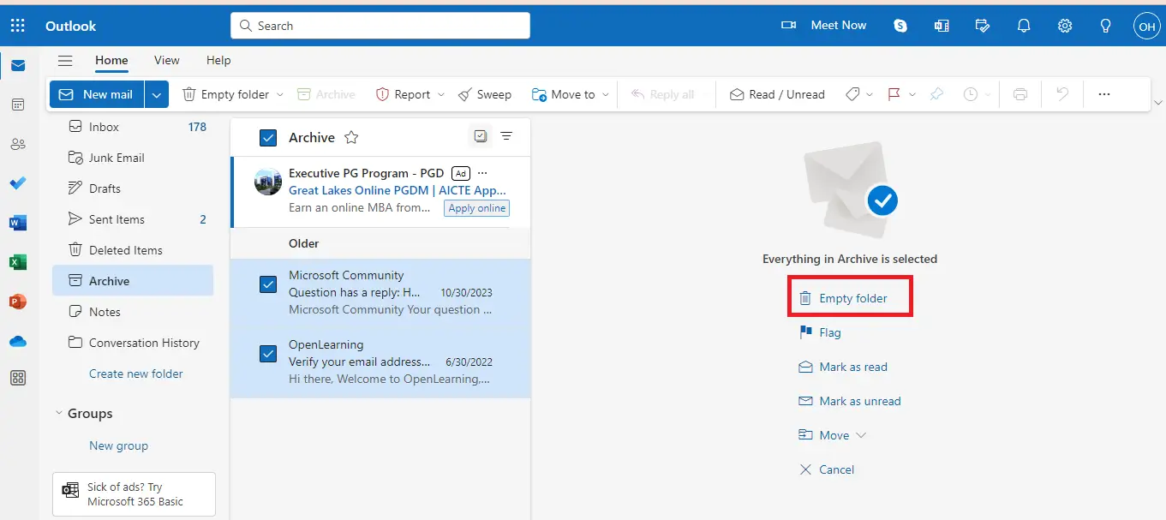This screenshot has height=520, width=1166.
Task: Open People in the left rail
Action: tap(18, 144)
